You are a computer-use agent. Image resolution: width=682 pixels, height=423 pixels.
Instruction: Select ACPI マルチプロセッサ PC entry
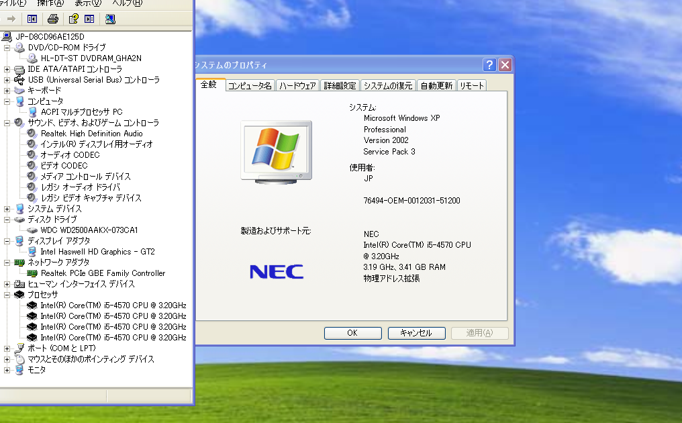[81, 112]
